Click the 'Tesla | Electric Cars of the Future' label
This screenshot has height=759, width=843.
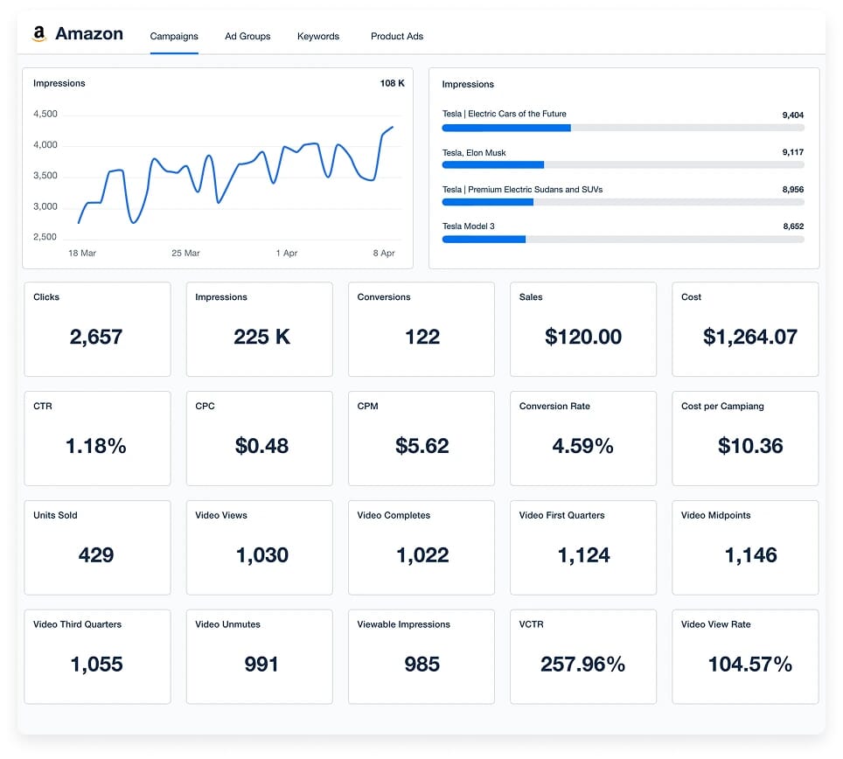504,114
